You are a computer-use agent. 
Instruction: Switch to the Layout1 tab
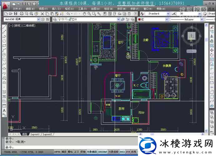point(35,134)
